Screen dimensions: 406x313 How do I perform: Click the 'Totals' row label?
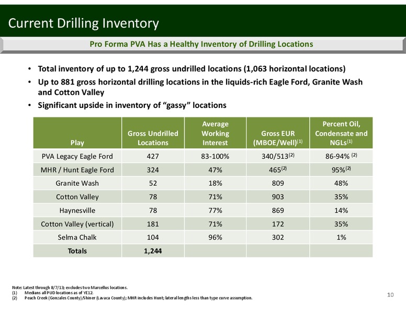(x=77, y=251)
